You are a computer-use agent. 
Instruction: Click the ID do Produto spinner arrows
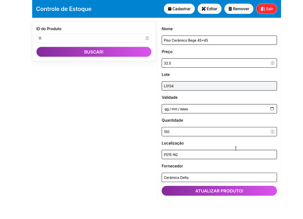click(x=147, y=38)
